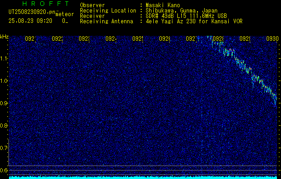Screen dimensions: 281x179
Task: Click the Receiving Antenna label
Action: [106, 21]
